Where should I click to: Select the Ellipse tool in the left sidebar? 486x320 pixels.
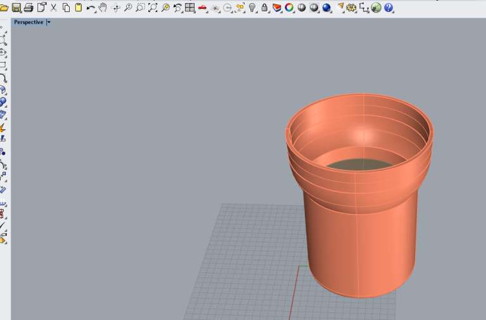click(x=3, y=52)
